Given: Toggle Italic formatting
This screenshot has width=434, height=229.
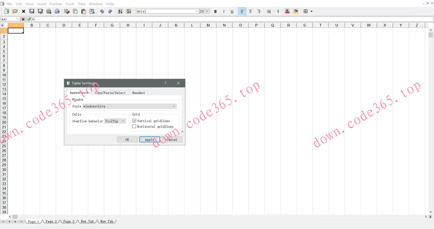Looking at the screenshot, I should [x=224, y=12].
